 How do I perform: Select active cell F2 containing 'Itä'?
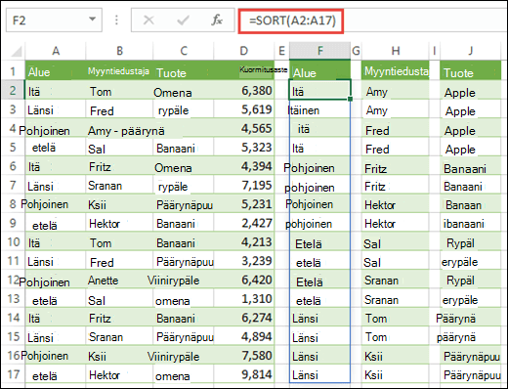coord(319,90)
